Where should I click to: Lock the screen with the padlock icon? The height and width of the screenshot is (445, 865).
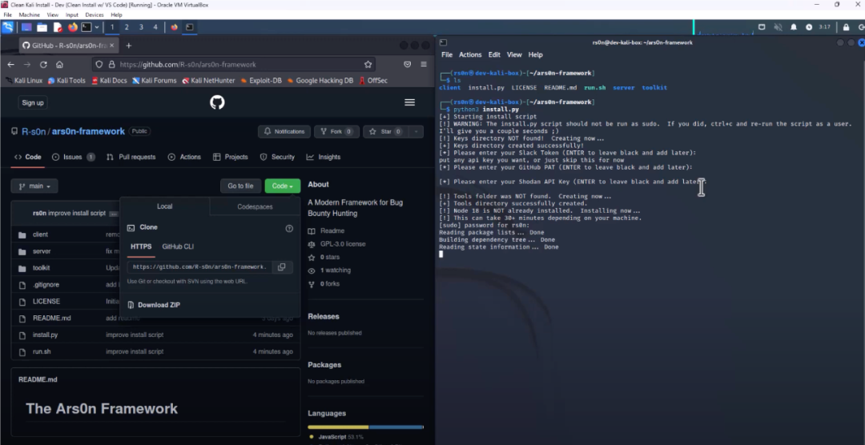click(x=846, y=27)
